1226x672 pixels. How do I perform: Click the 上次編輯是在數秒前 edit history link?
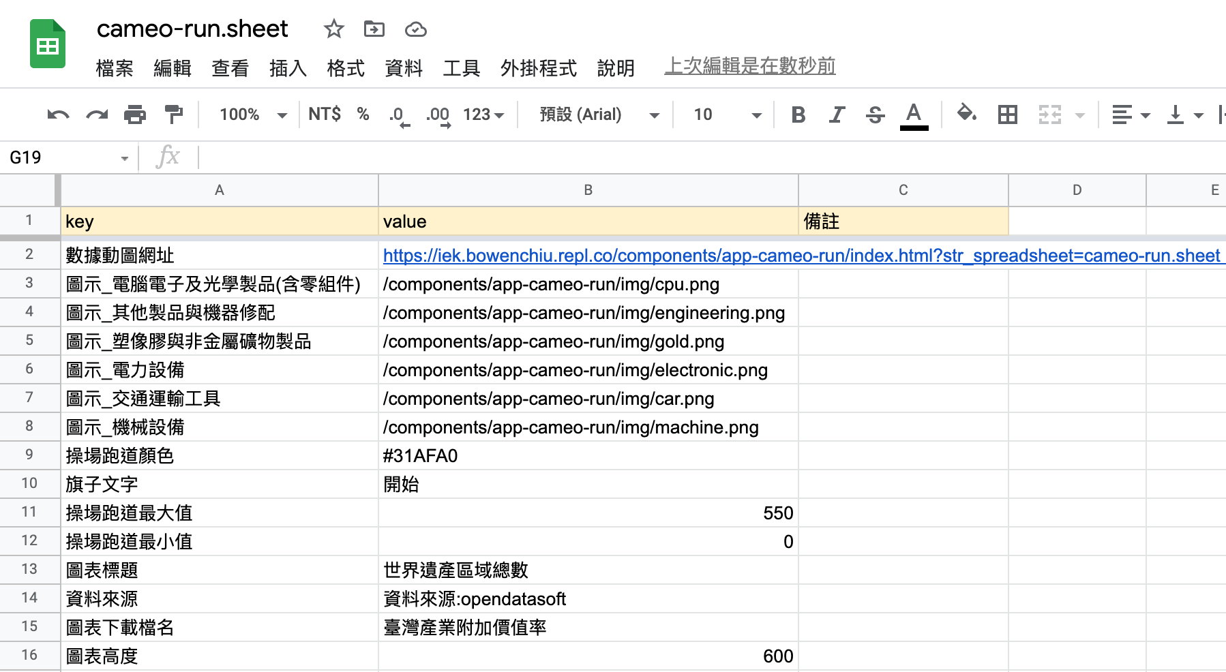pyautogui.click(x=749, y=66)
